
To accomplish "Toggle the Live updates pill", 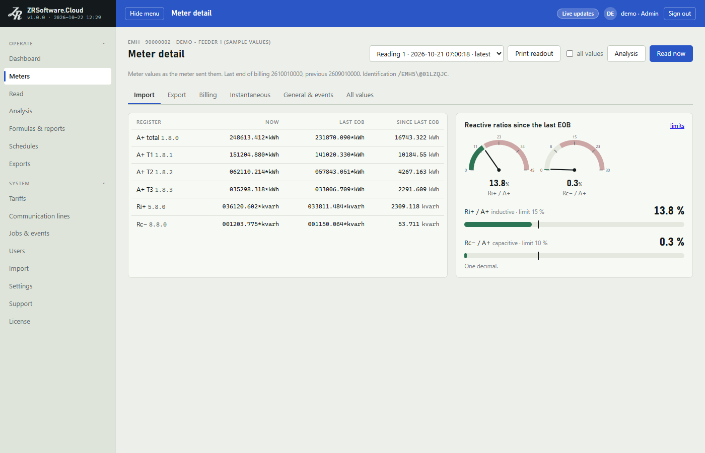I will [578, 14].
